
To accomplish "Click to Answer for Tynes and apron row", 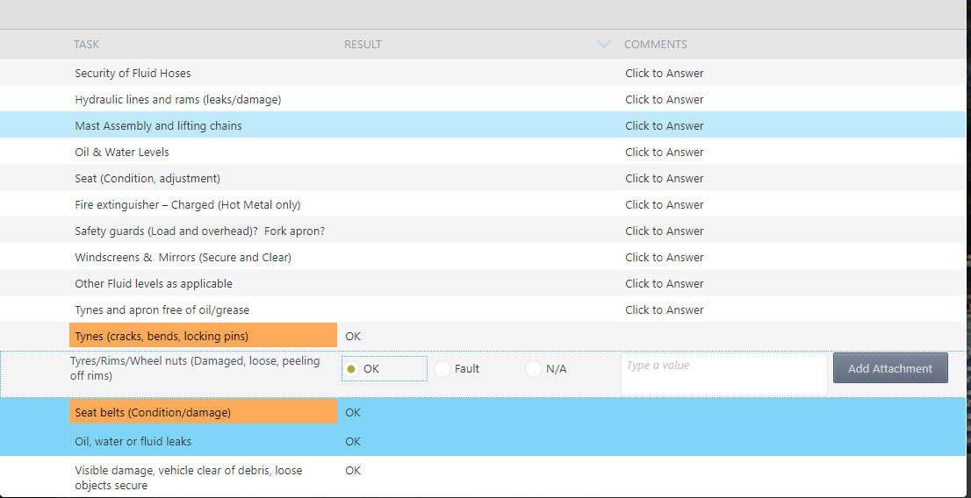I will (665, 310).
